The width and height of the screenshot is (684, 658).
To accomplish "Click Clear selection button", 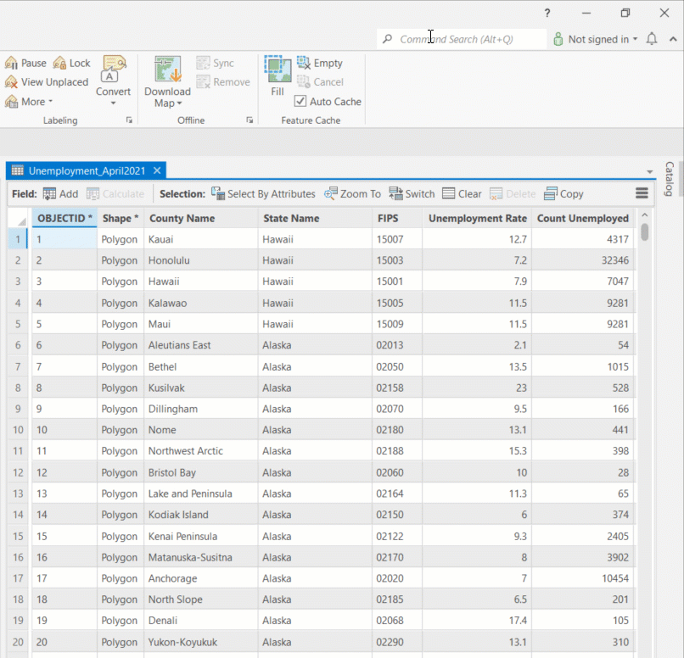I will 462,194.
